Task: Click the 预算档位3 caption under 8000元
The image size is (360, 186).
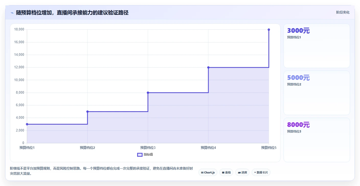Action: [294, 132]
